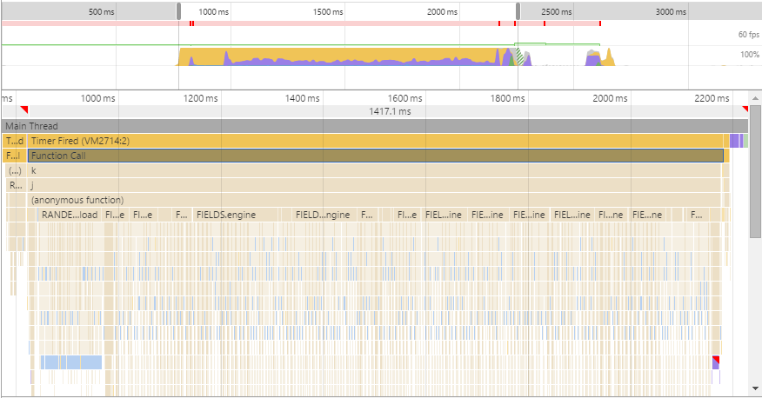
Task: Click the 1400 ms flame chart ruler label
Action: [302, 98]
